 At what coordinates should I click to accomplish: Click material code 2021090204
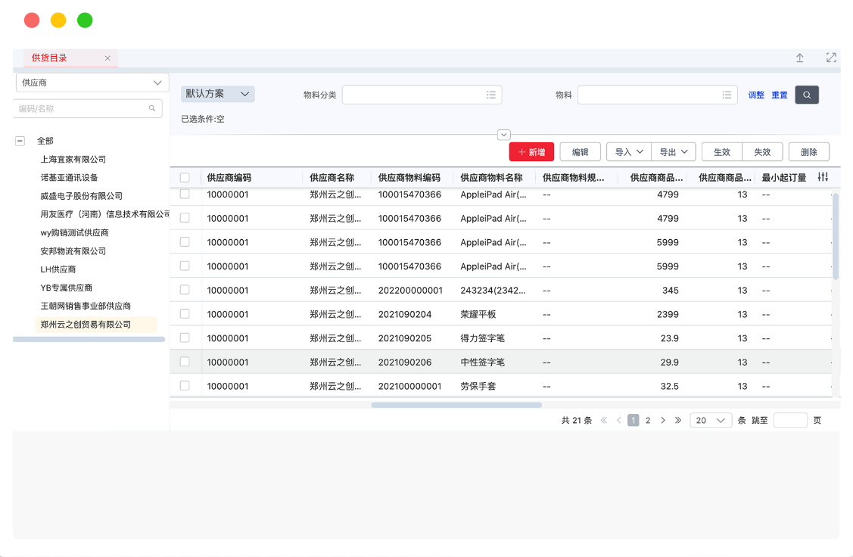(405, 314)
